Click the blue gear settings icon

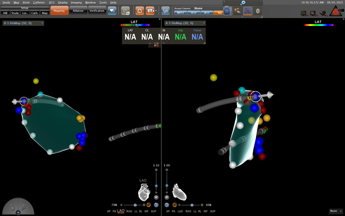(x=243, y=2)
